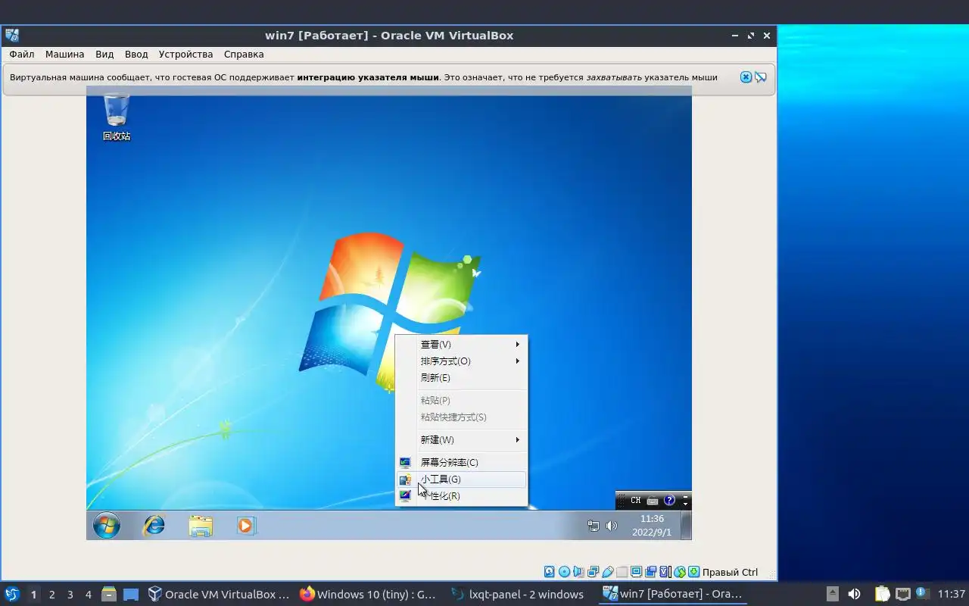Click optical disk icon in VirtualBox status bar
The width and height of the screenshot is (969, 606).
(564, 572)
